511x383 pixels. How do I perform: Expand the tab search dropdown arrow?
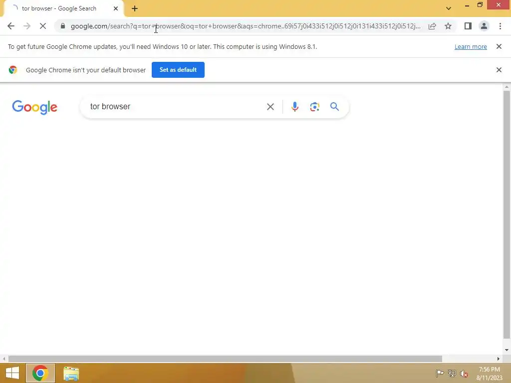[449, 8]
